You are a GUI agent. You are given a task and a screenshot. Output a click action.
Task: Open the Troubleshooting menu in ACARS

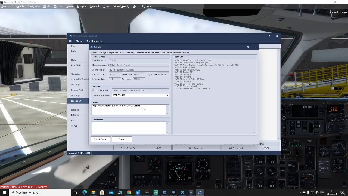tap(95, 41)
